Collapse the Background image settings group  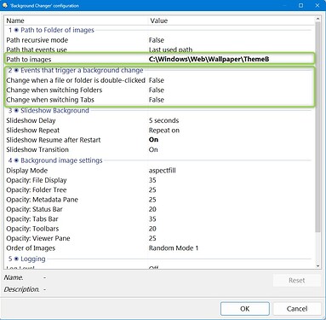(16, 160)
